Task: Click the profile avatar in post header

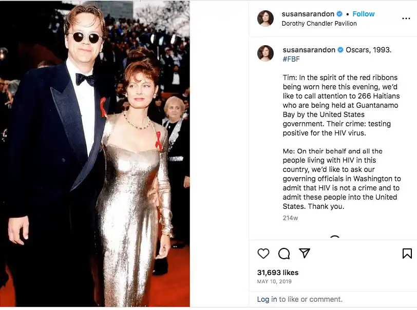Action: pos(266,18)
